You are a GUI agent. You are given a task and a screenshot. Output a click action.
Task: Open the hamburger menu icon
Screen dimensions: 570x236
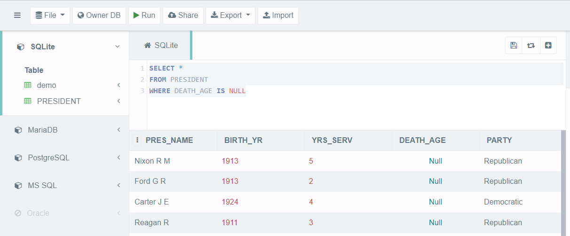pos(17,15)
